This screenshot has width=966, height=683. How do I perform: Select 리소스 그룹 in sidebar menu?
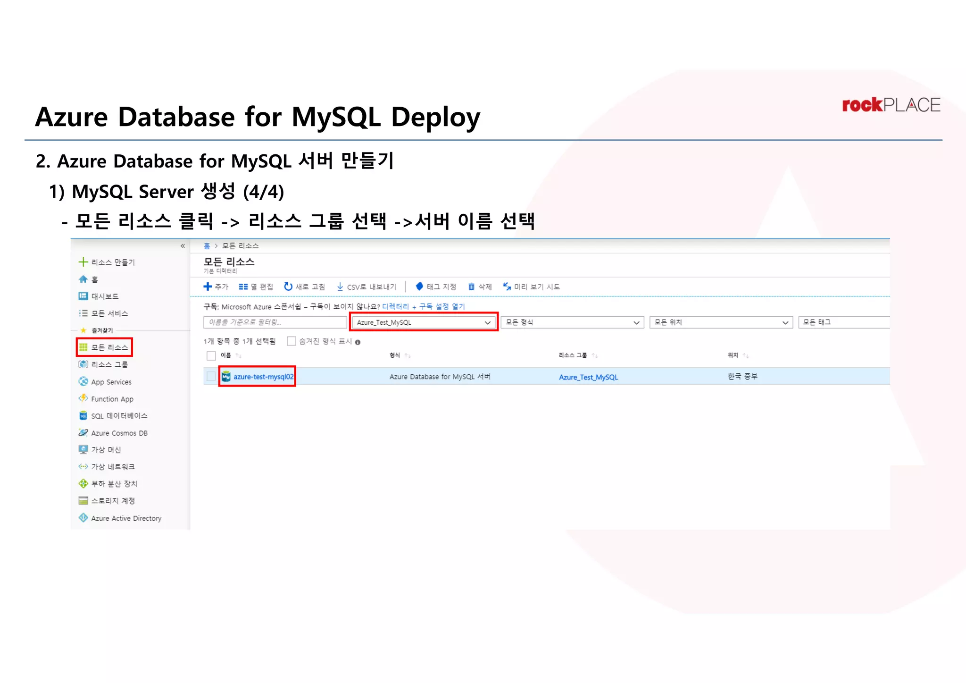pyautogui.click(x=109, y=364)
